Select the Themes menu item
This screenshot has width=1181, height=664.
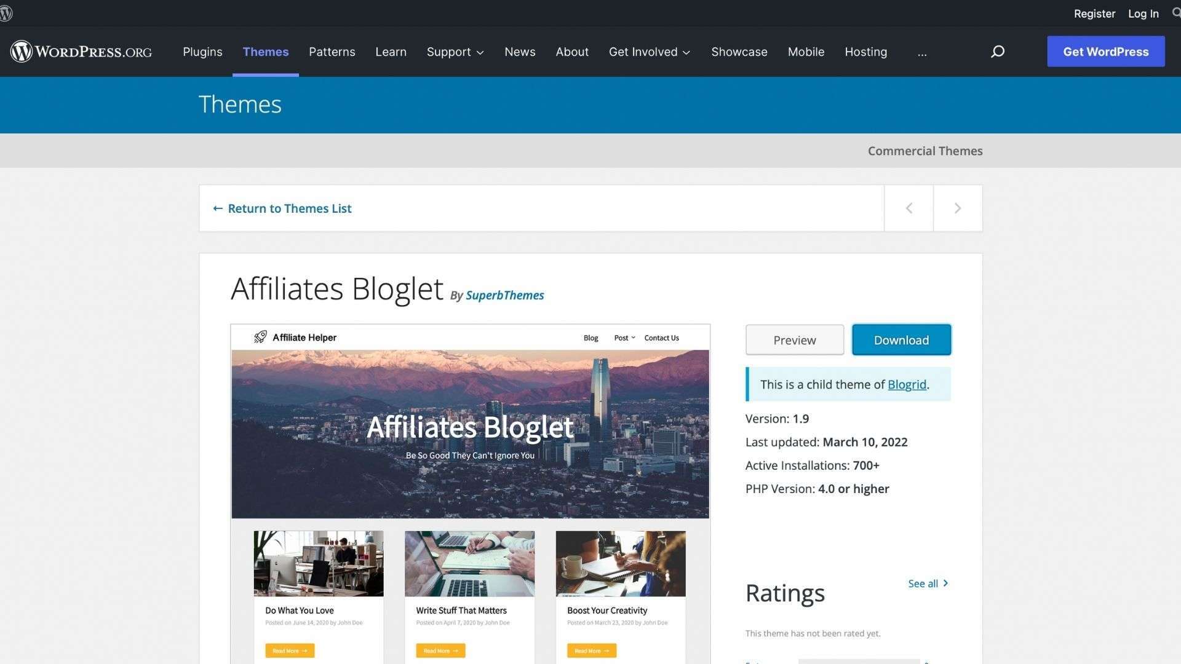pyautogui.click(x=266, y=52)
